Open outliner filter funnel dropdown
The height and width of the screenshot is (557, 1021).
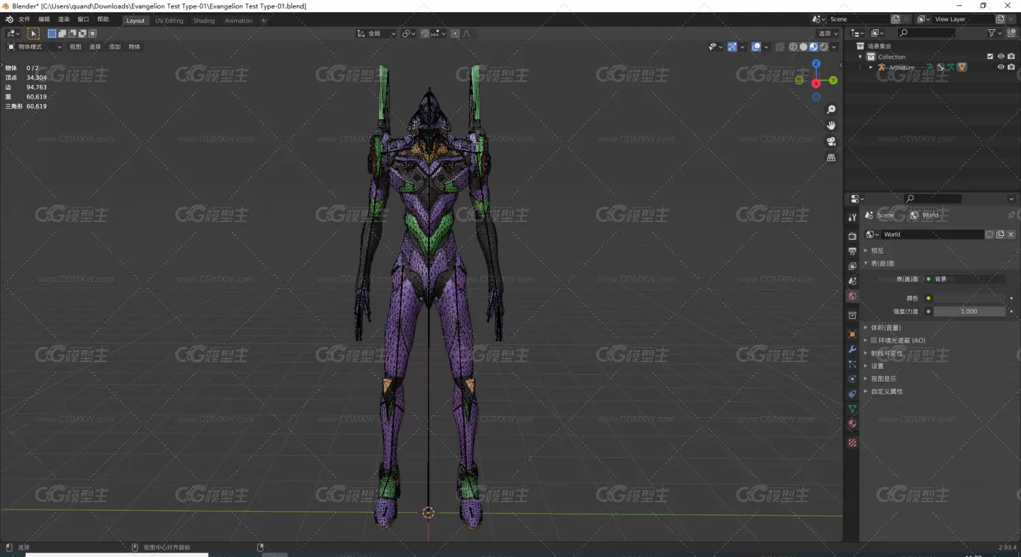point(994,33)
